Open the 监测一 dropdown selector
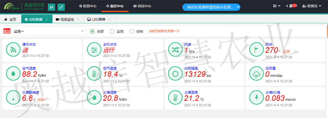This screenshot has height=118, width=328. pos(49,31)
